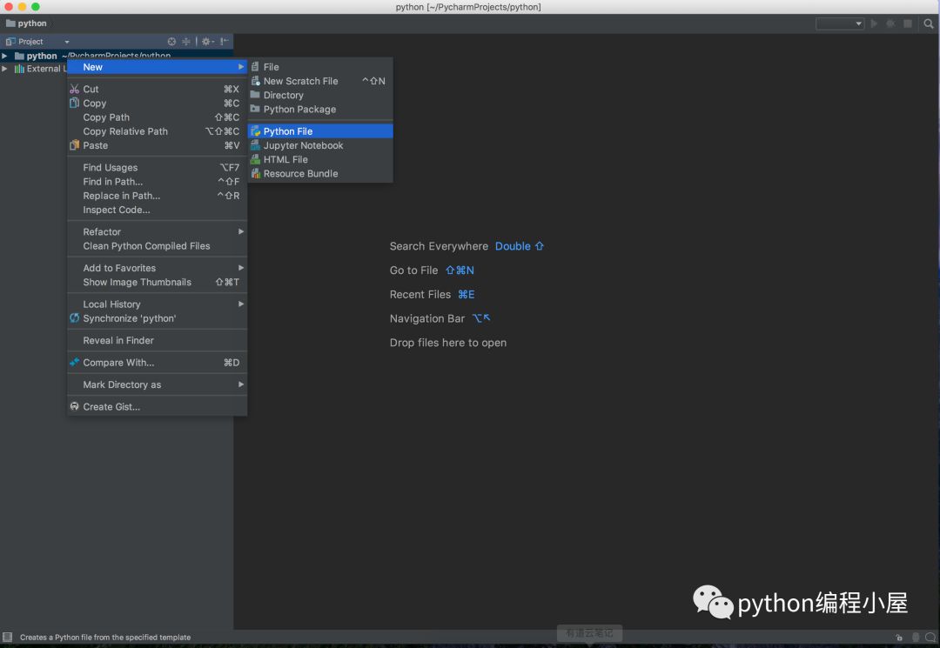This screenshot has width=940, height=648.
Task: Select Python Package item
Action: point(320,109)
